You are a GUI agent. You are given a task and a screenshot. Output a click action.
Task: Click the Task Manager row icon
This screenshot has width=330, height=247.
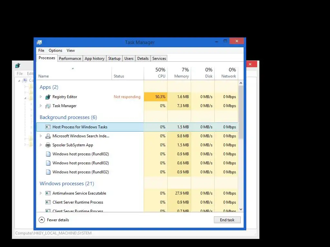48,106
